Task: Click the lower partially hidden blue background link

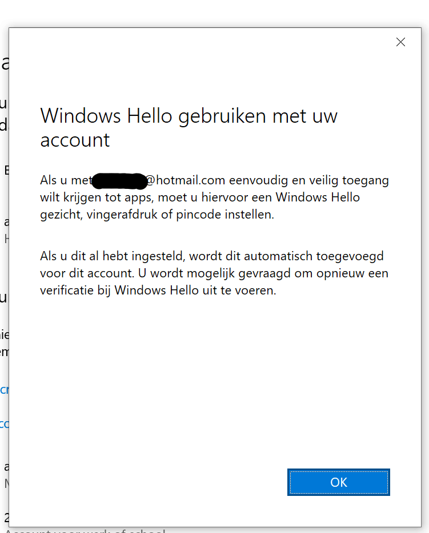Action: point(4,424)
